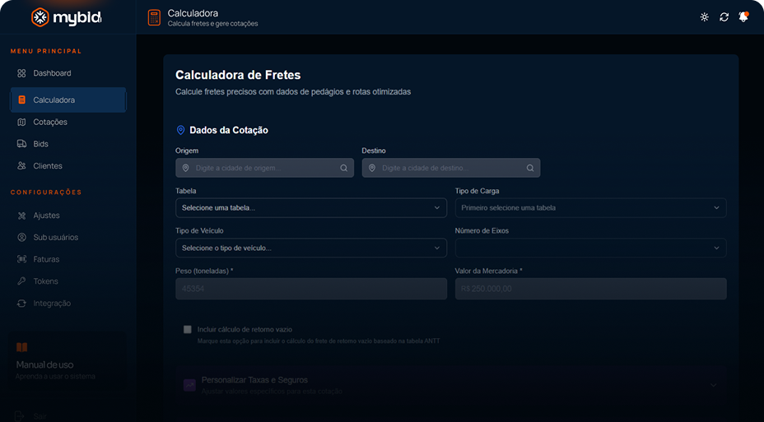Viewport: 764px width, 422px height.
Task: Click the Manual de uso book icon
Action: click(x=22, y=347)
